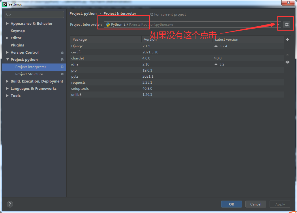Click requests version 2.25.1
Screen dimensions: 297x213
pyautogui.click(x=147, y=83)
